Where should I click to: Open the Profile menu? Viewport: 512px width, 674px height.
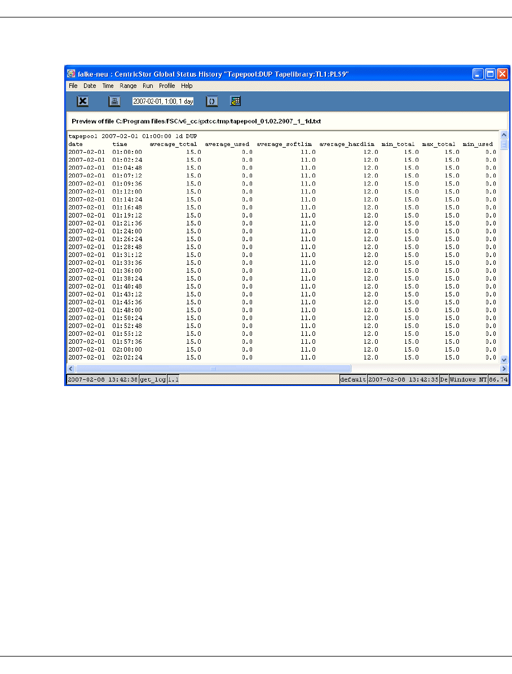click(x=167, y=86)
